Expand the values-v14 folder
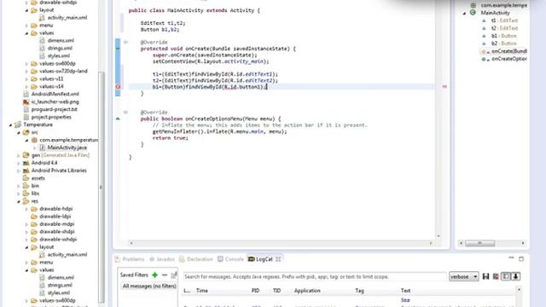 (x=26, y=86)
